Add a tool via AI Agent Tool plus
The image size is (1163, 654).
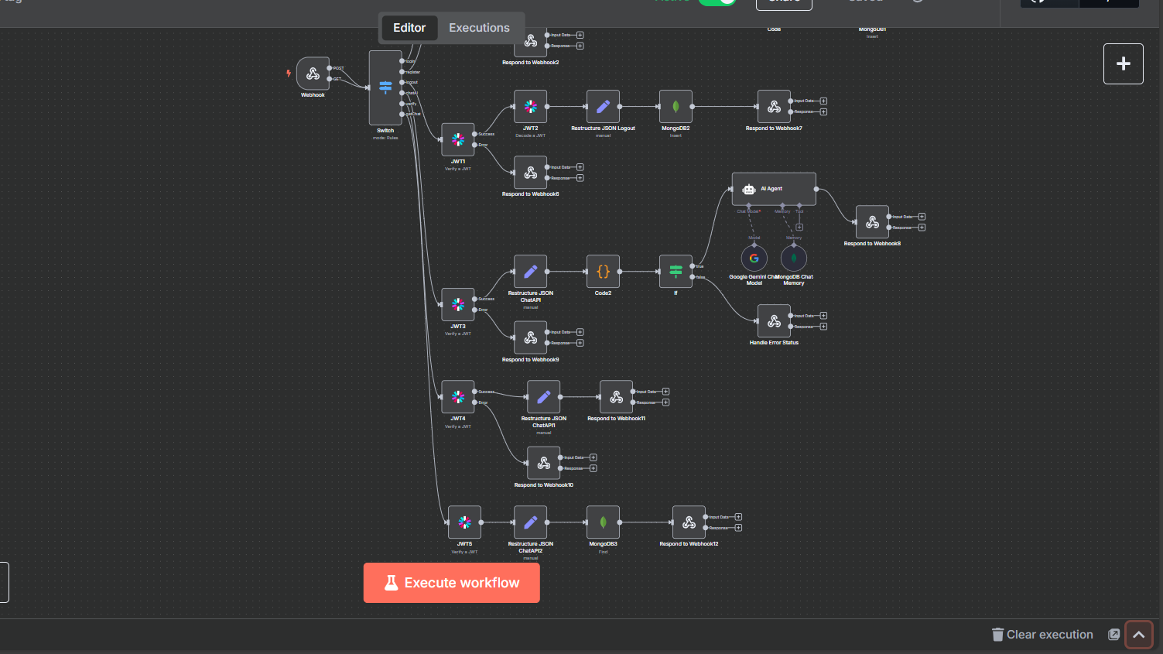tap(799, 227)
